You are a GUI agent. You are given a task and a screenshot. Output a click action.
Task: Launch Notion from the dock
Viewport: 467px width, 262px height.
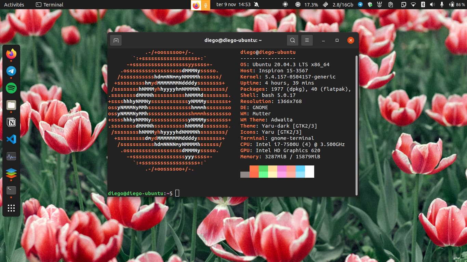11,122
